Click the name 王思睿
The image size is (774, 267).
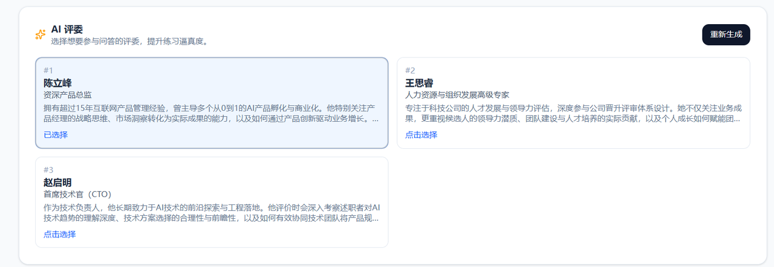[419, 83]
